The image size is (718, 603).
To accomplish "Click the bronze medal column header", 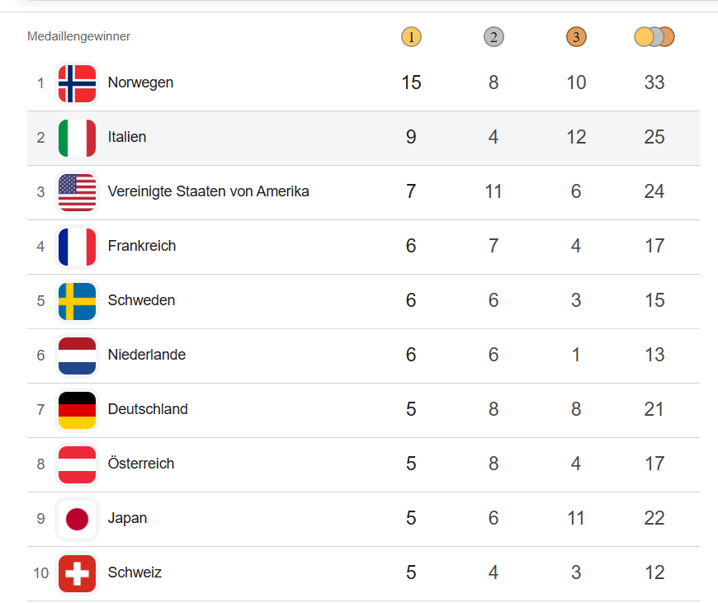I will tap(576, 37).
